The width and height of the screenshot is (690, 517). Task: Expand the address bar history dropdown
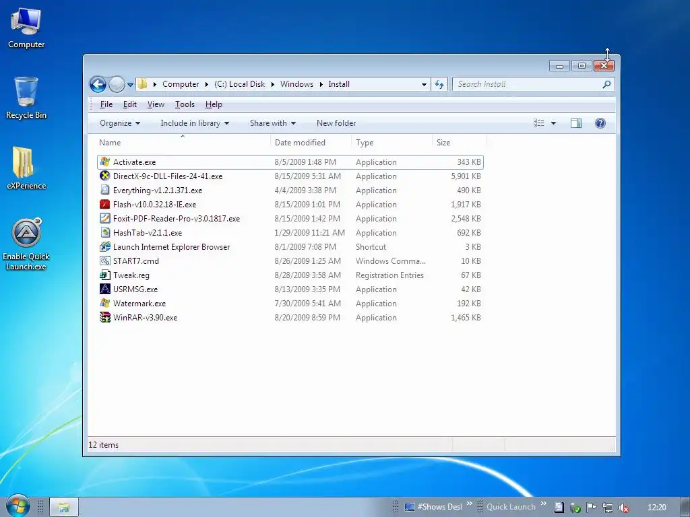pyautogui.click(x=424, y=84)
